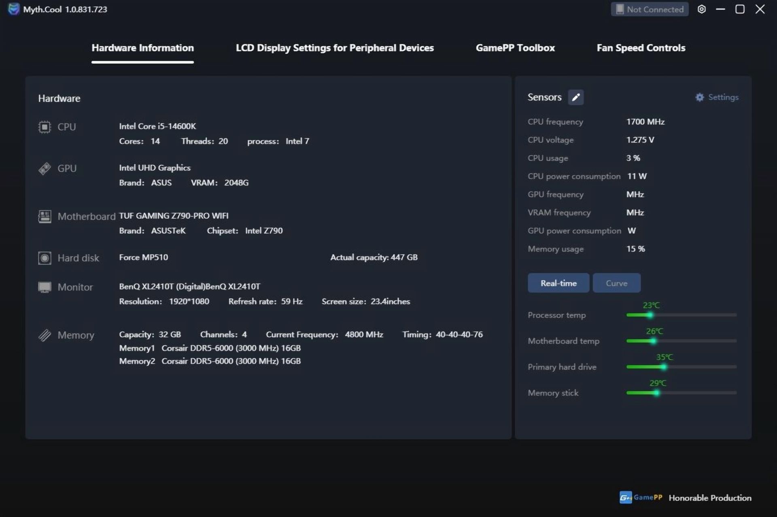This screenshot has width=777, height=517.
Task: Switch to the Hardware Information tab
Action: 142,48
